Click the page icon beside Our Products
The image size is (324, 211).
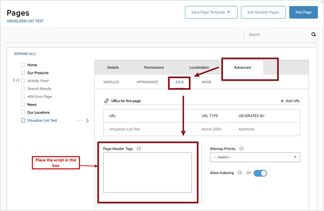(23, 73)
